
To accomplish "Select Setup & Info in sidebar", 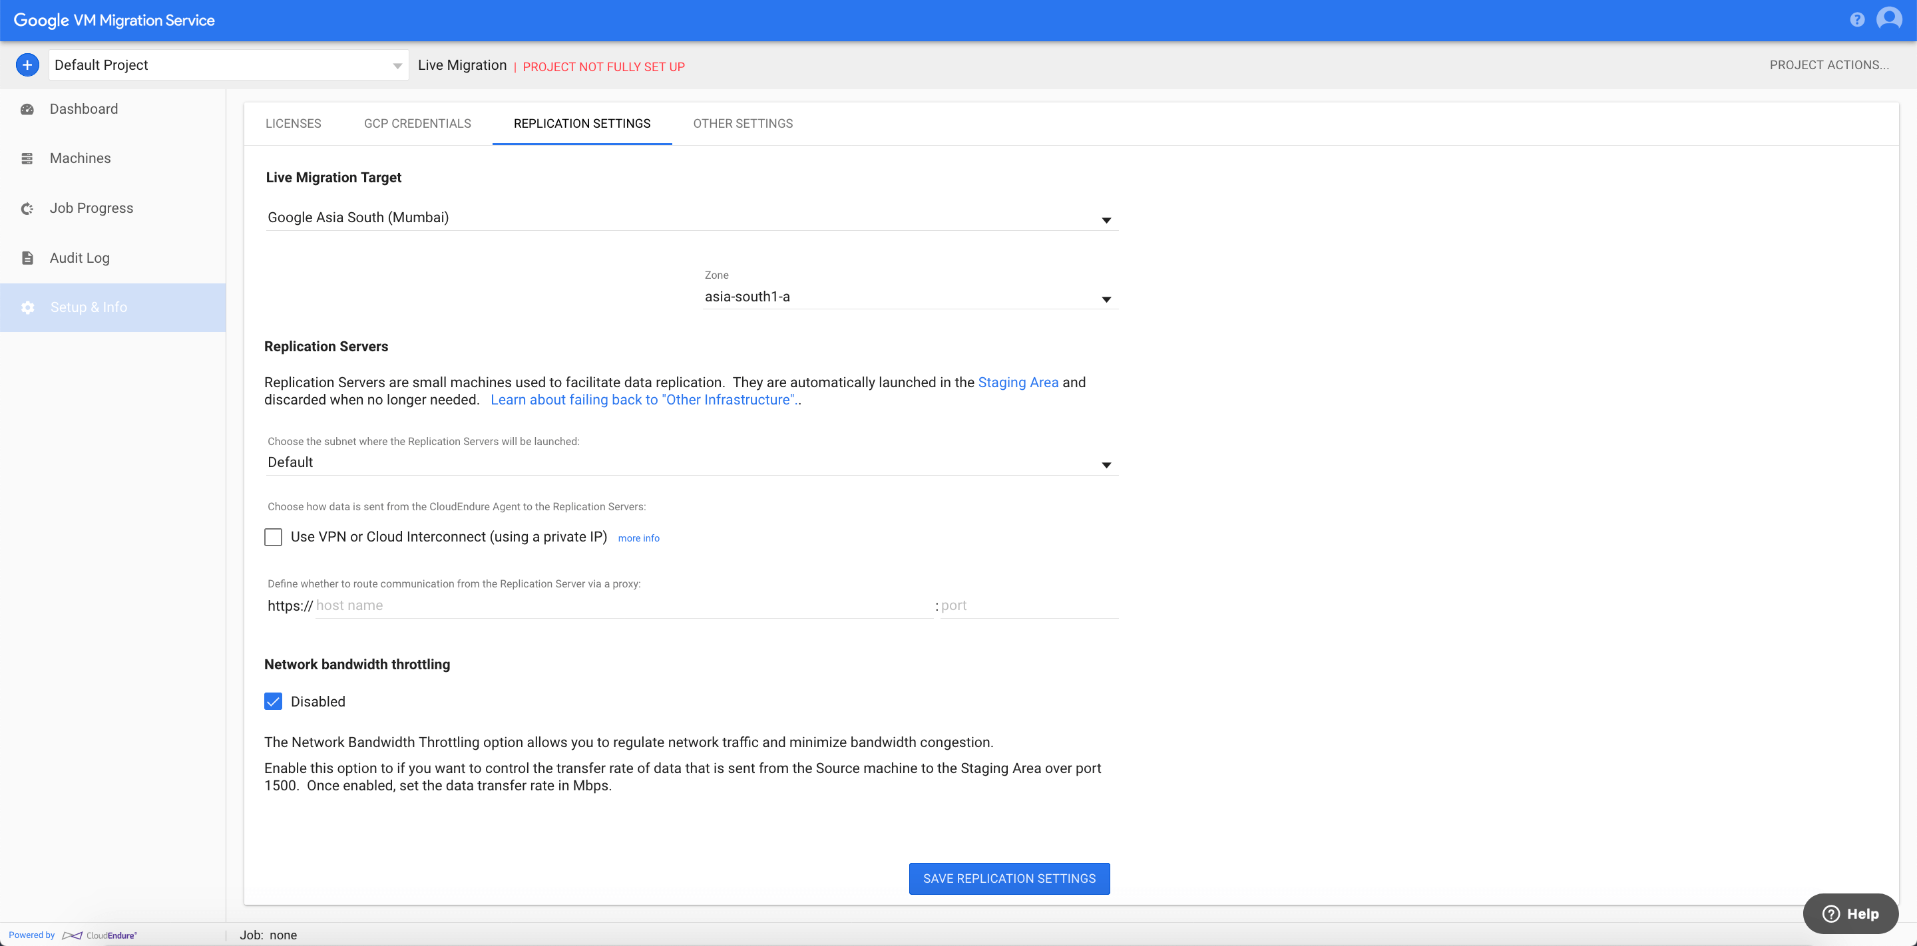I will [x=113, y=307].
